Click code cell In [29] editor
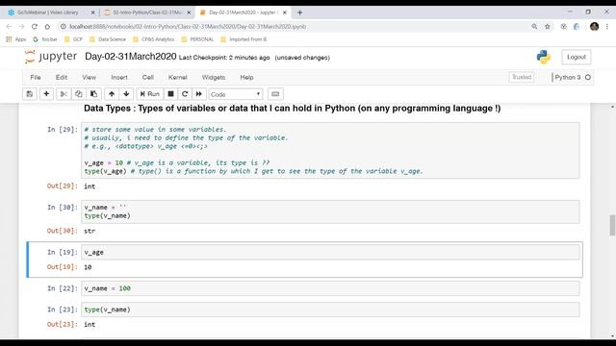Image resolution: width=616 pixels, height=346 pixels. click(x=330, y=150)
